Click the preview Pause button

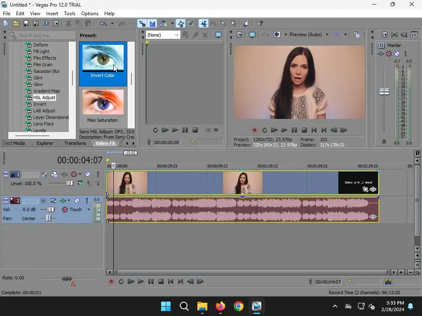tap(294, 130)
